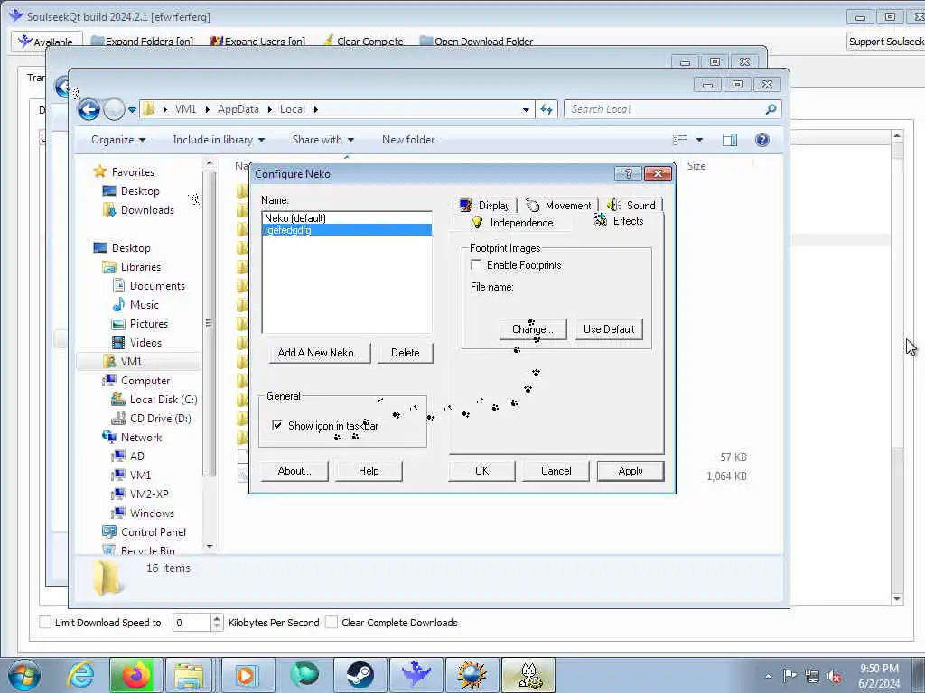The width and height of the screenshot is (925, 693).
Task: Open the About... dialog
Action: (x=294, y=471)
